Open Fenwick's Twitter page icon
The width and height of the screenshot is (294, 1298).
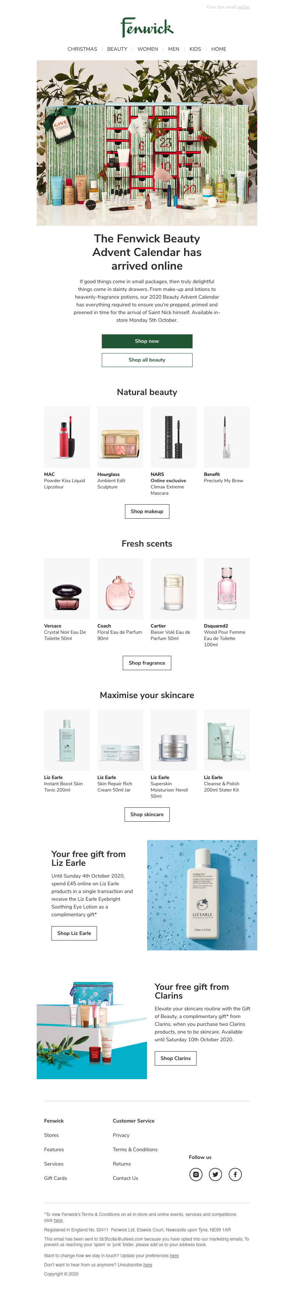215,1174
